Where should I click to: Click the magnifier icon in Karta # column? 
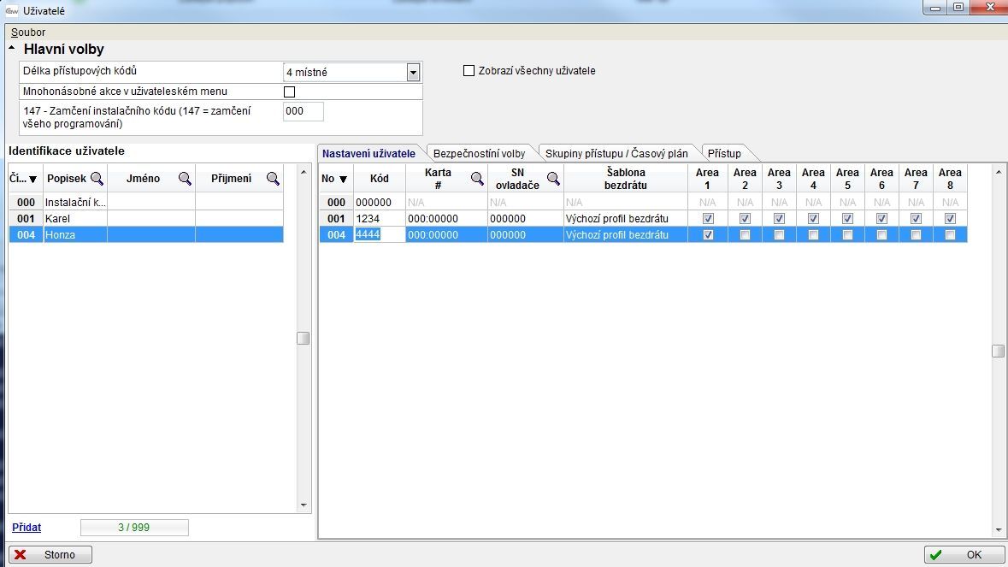pos(477,179)
